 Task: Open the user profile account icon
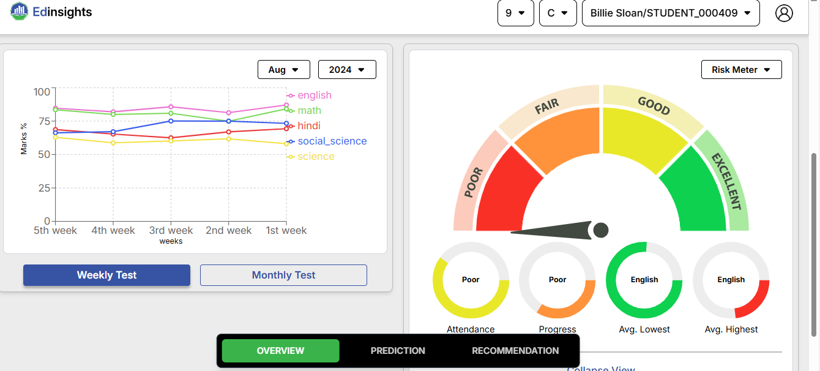click(784, 13)
